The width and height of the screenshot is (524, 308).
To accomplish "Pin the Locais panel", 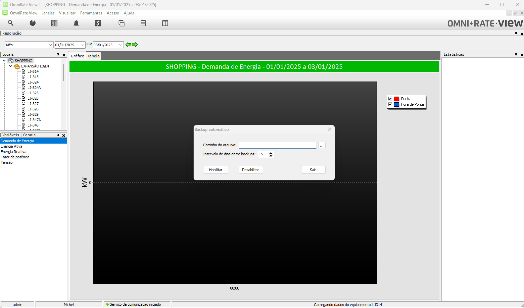I will (x=58, y=55).
